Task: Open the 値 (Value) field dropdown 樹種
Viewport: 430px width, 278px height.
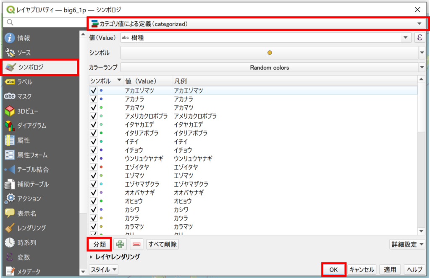Action: tap(265, 37)
